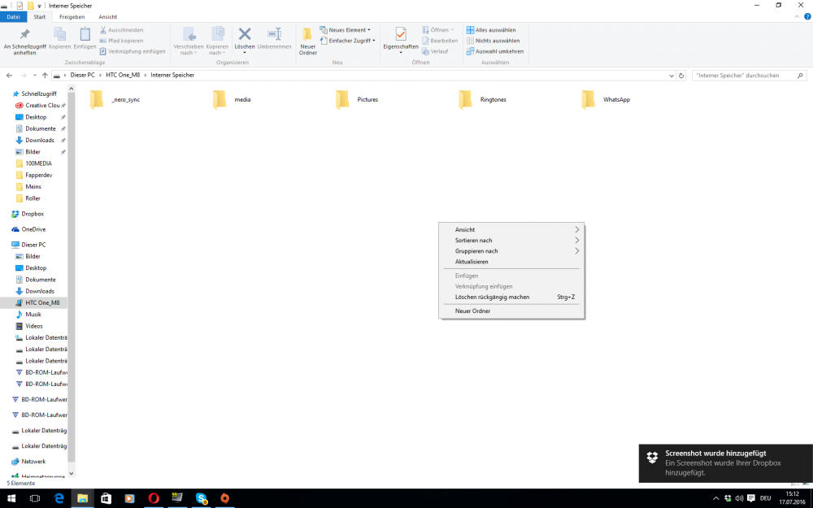Viewport: 813px width, 508px height.
Task: Click Dropbox in the navigation pane
Action: tap(33, 214)
